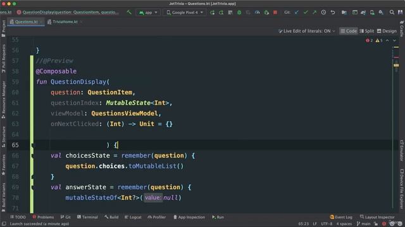The height and width of the screenshot is (227, 405).
Task: Open the Google Pixel 4 device dropdown
Action: click(184, 13)
